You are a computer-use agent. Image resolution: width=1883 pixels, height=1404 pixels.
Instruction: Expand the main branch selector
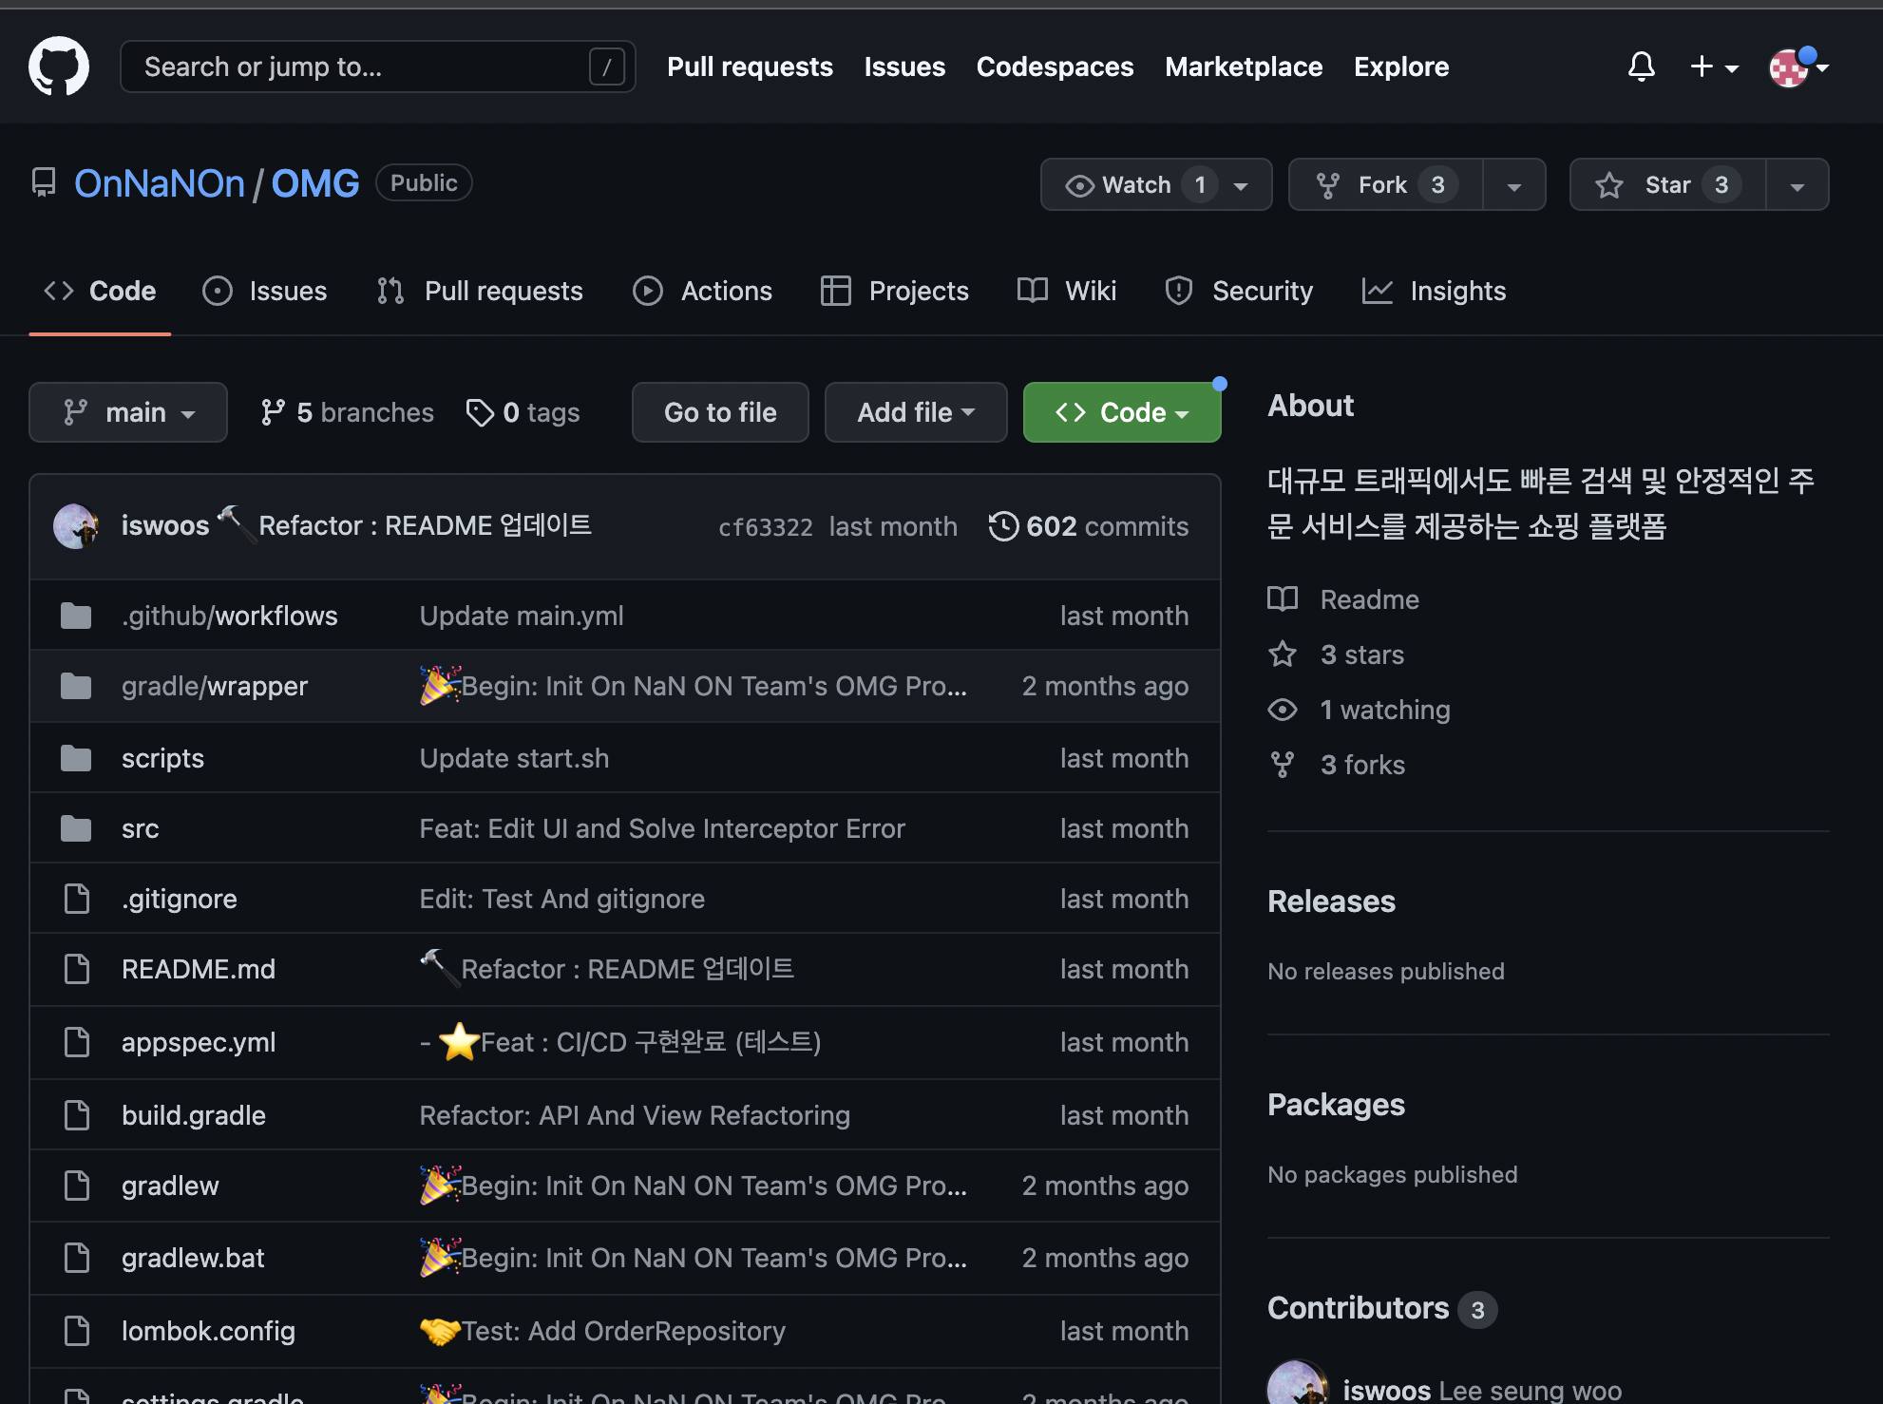[x=128, y=412]
